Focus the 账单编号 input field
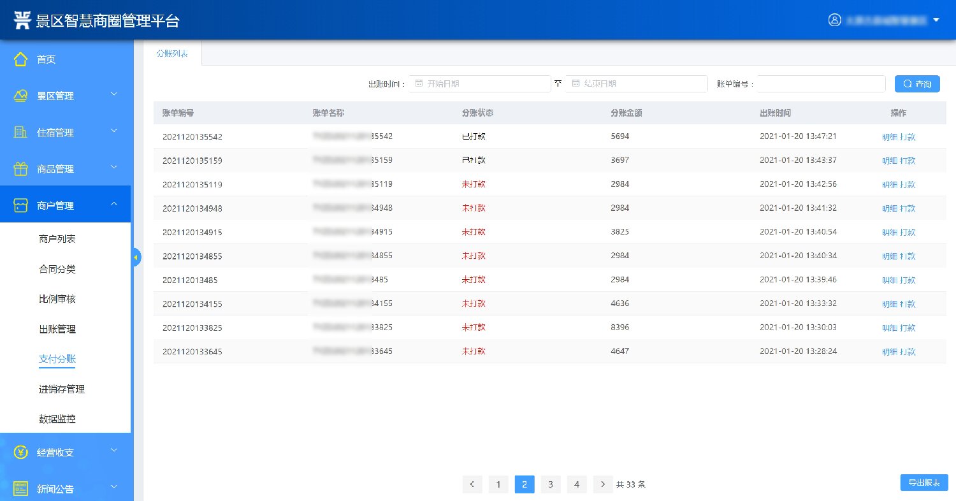956x501 pixels. (821, 84)
